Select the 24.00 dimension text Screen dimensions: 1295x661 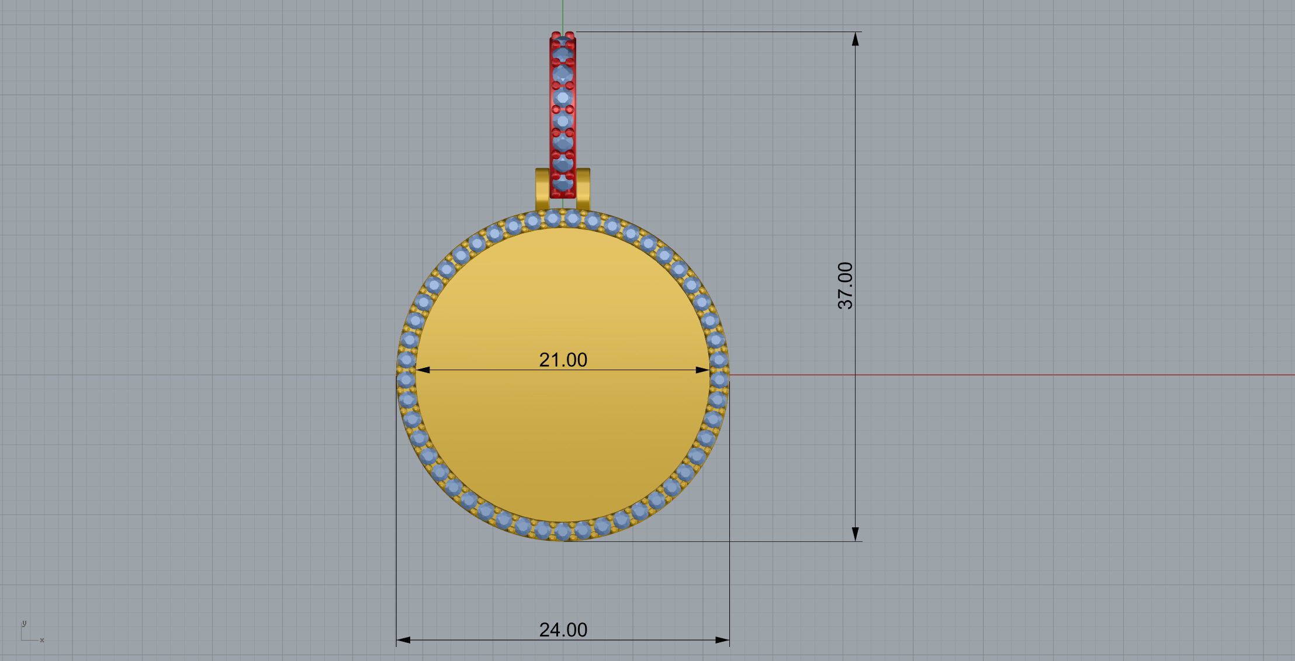(x=563, y=629)
